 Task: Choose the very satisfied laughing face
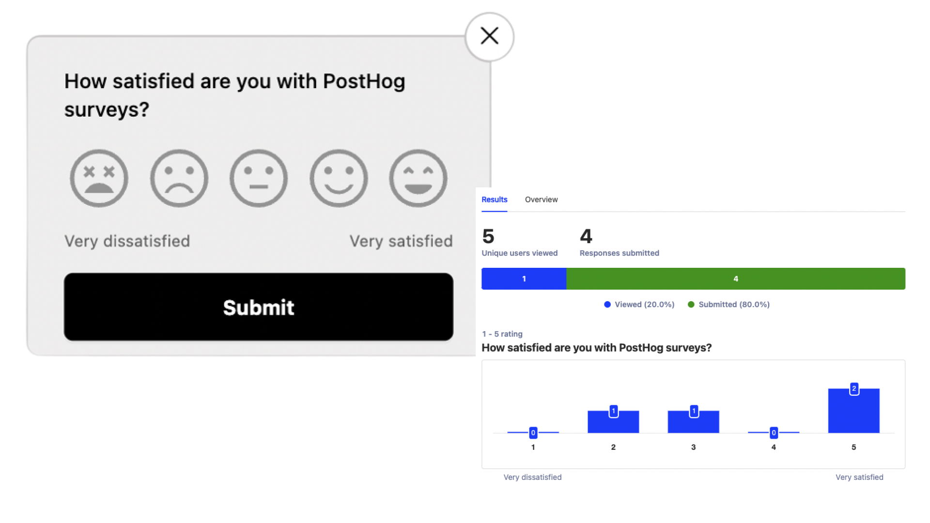tap(418, 178)
